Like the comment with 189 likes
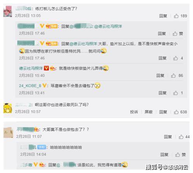Image resolution: width=193 pixels, height=173 pixels. coord(176,16)
